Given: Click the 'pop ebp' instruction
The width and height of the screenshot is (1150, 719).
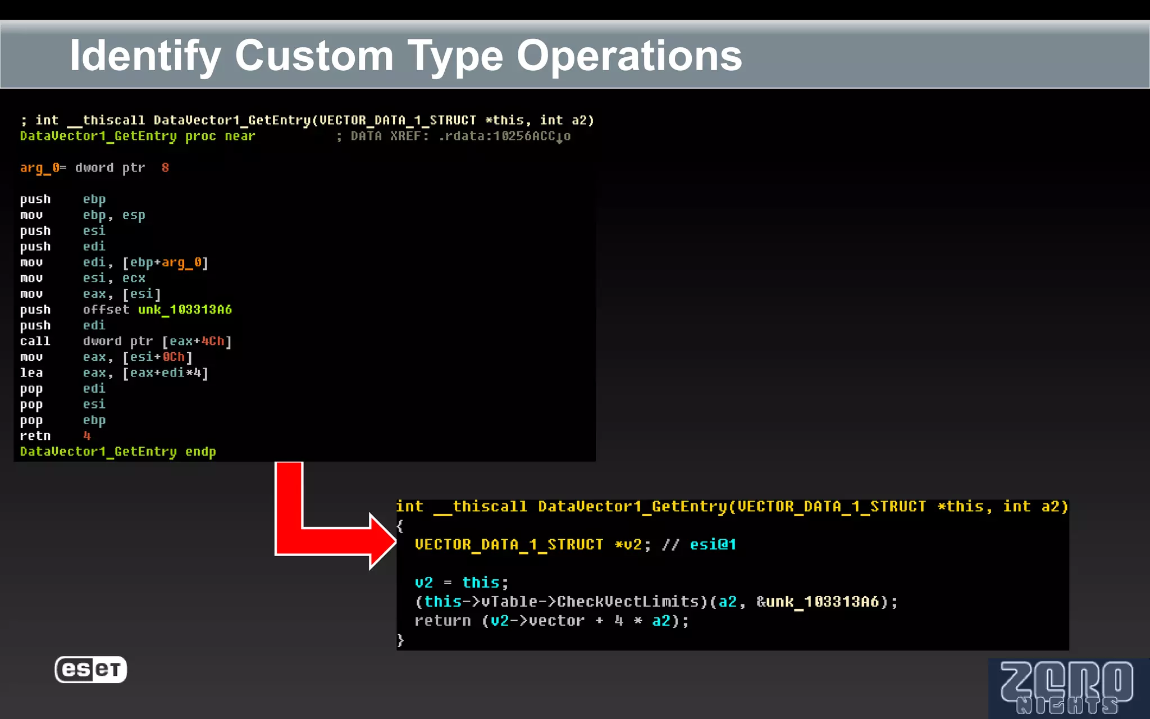Looking at the screenshot, I should (63, 420).
